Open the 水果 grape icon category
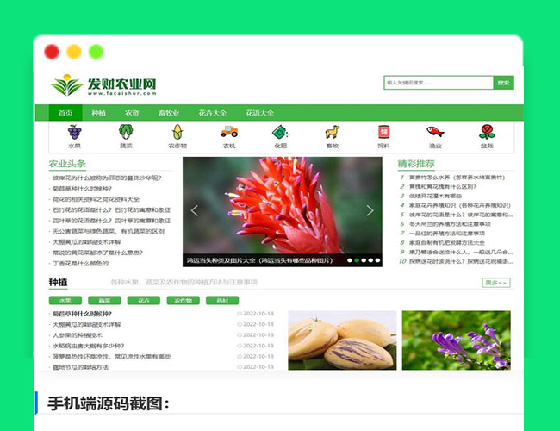Viewport: 560px width, 431px height. [x=75, y=136]
